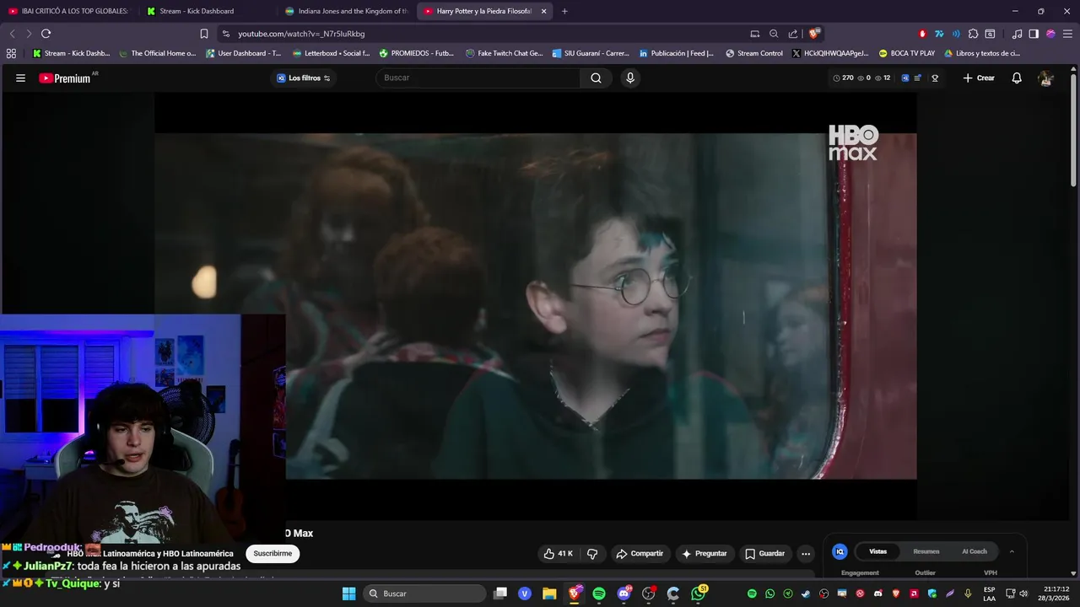Collapse the vidIQ stats panel chevron
The width and height of the screenshot is (1080, 607).
(x=1012, y=551)
